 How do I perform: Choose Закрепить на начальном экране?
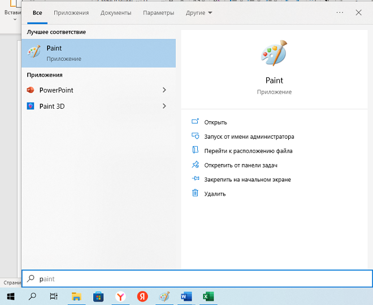(248, 180)
